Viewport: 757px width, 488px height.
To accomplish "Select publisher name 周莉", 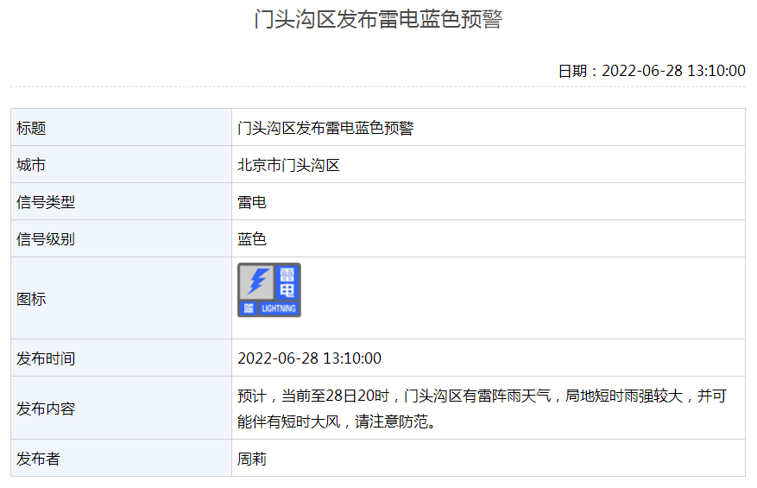I will (251, 459).
